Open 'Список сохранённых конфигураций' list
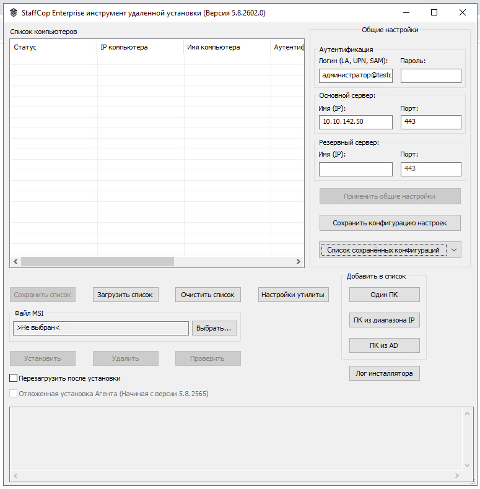Viewport: 480px width, 489px height. 383,250
